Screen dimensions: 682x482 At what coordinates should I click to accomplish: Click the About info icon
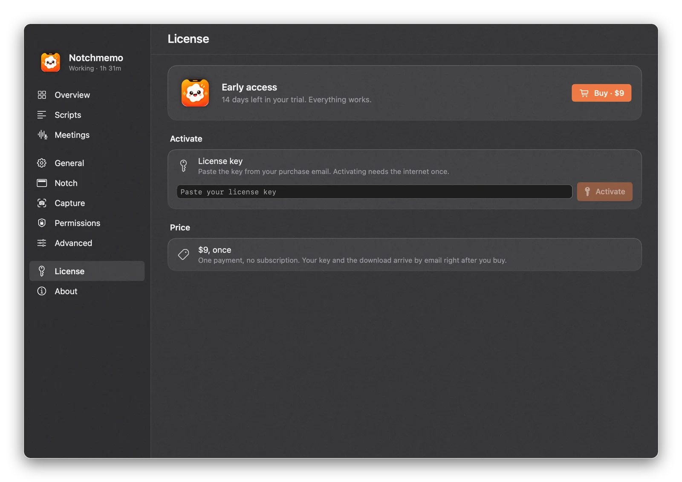pyautogui.click(x=42, y=291)
